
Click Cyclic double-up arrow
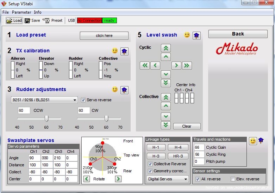166,48
